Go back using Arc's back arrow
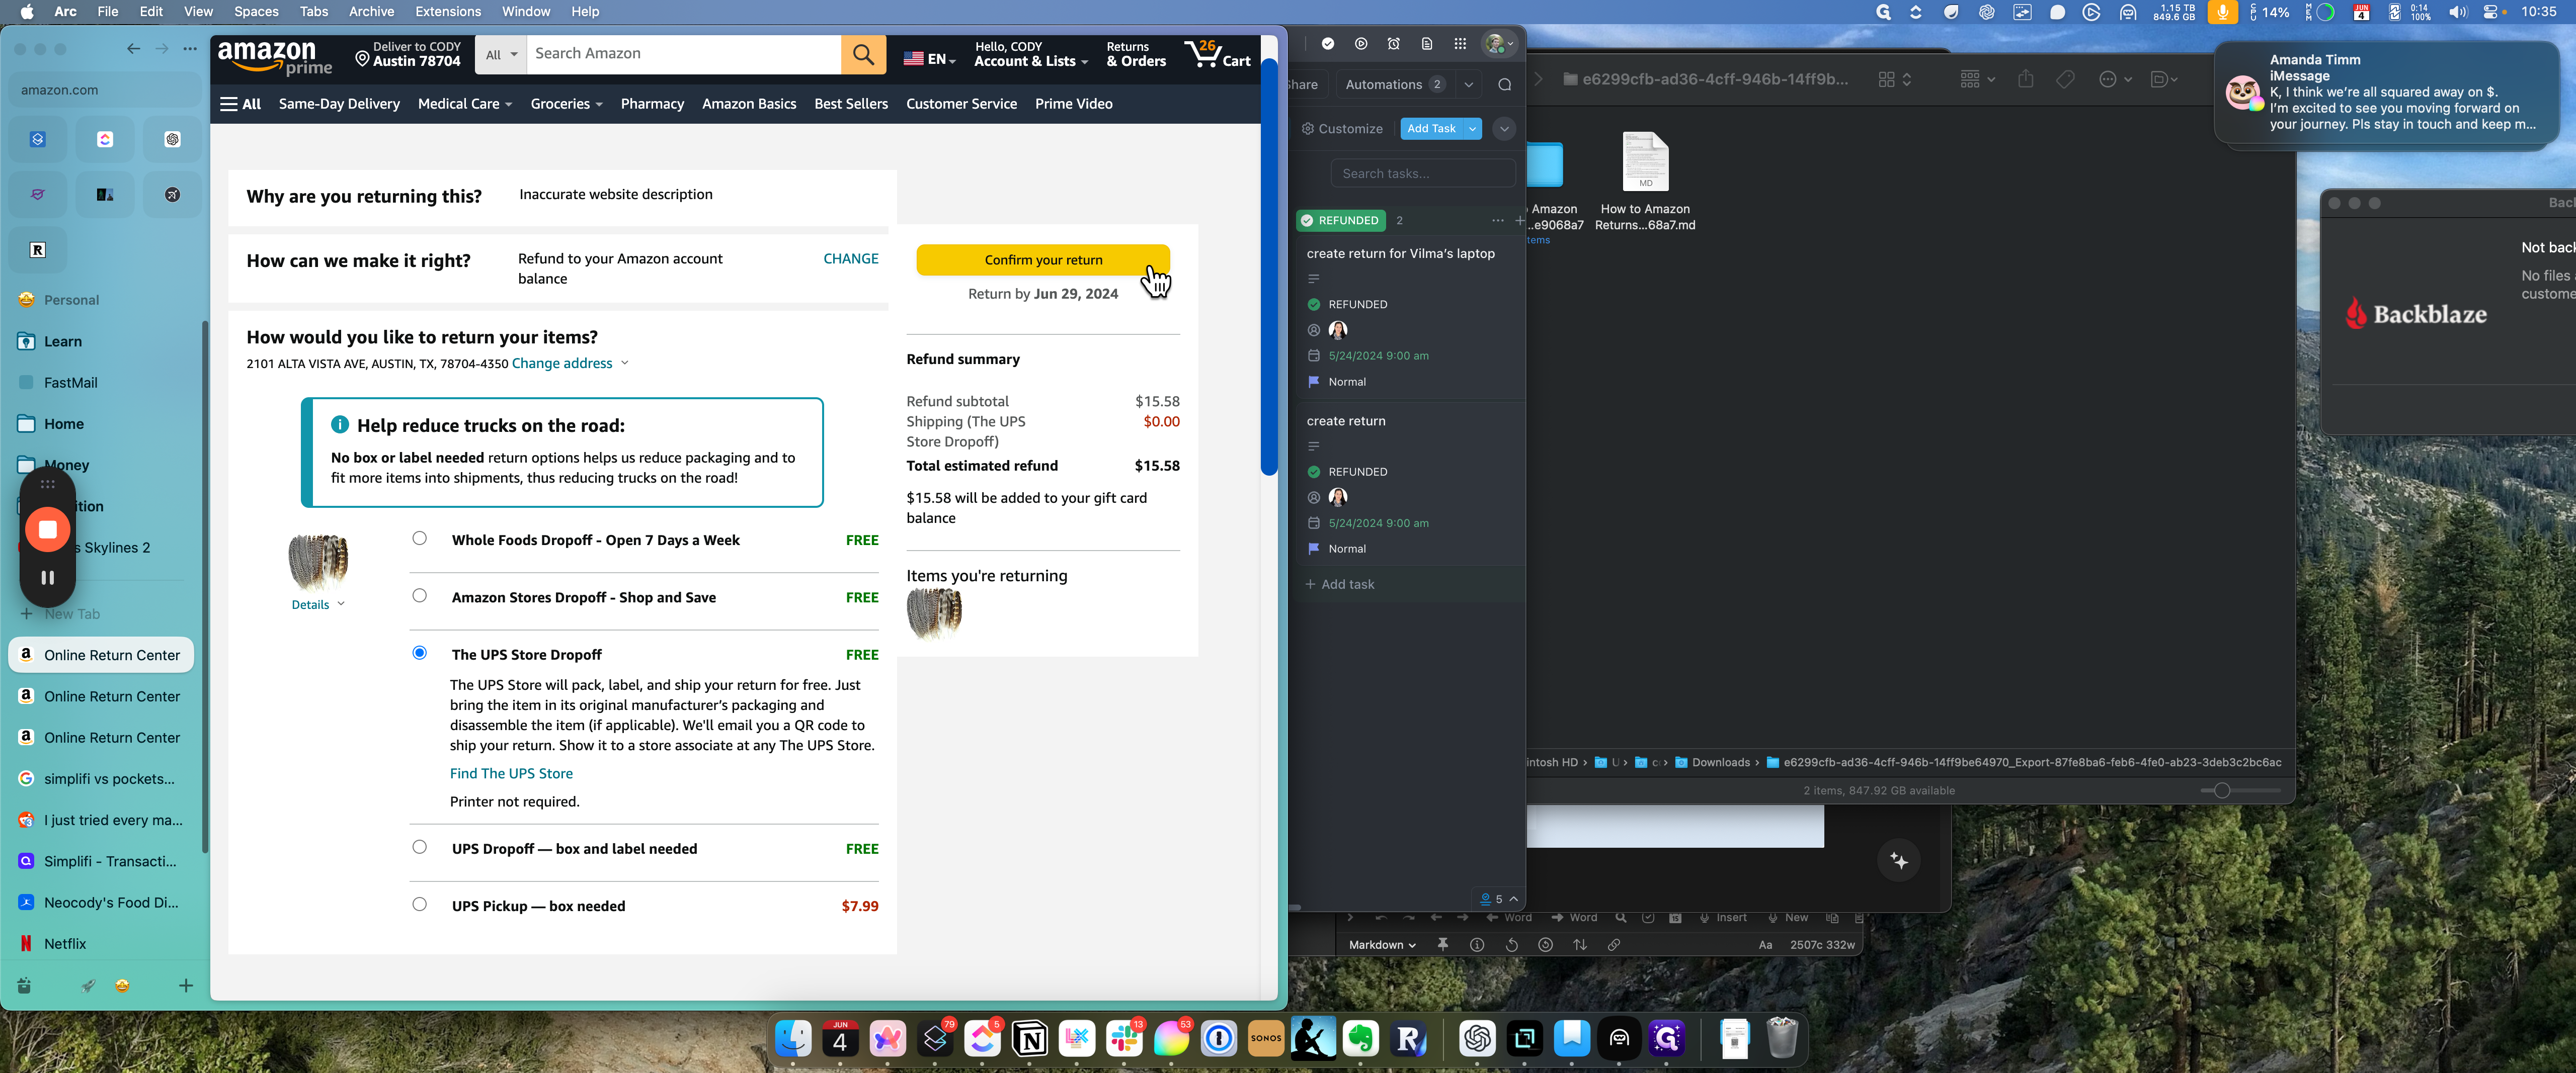Image resolution: width=2576 pixels, height=1073 pixels. [133, 49]
